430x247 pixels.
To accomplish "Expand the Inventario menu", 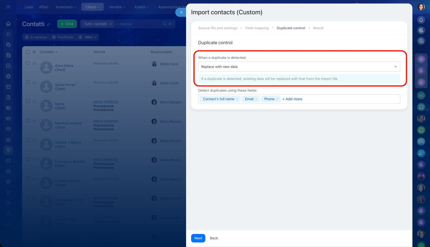I will pyautogui.click(x=66, y=7).
